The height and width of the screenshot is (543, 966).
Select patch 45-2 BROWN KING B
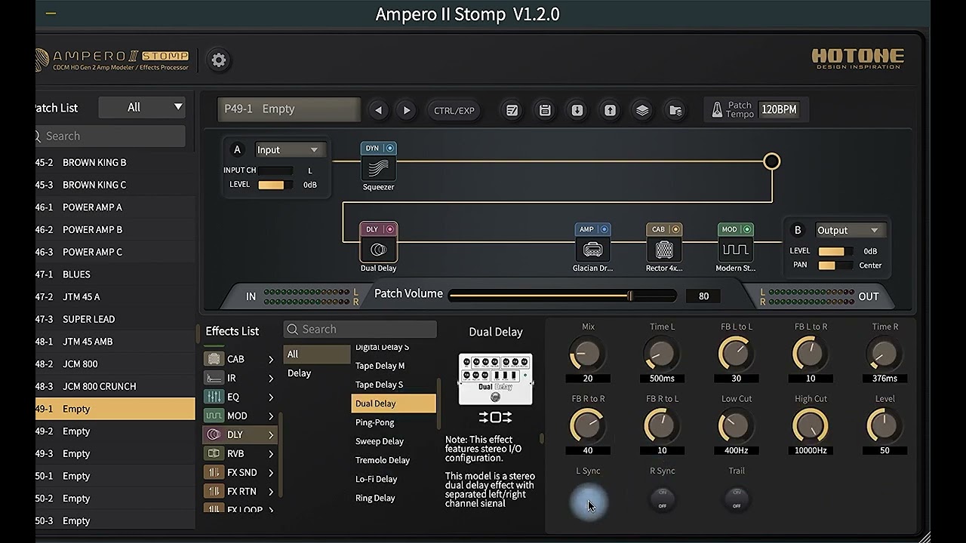click(115, 162)
